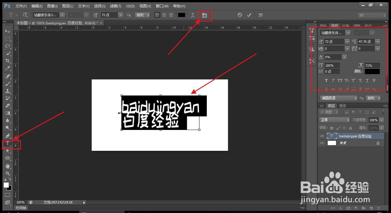
Task: Toggle Quick Mask mode
Action: pyautogui.click(x=7, y=195)
